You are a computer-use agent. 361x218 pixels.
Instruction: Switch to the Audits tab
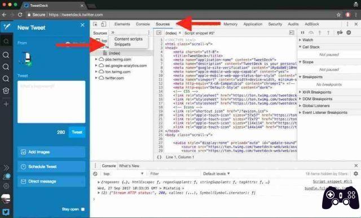click(x=293, y=24)
